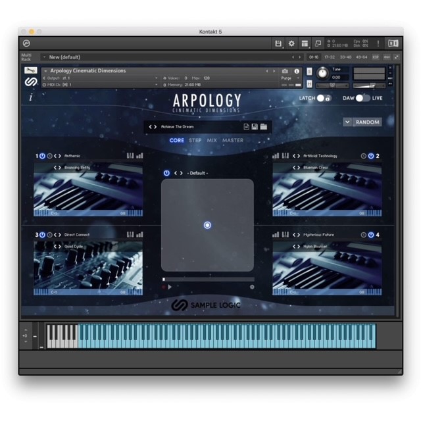Toggle power for core 3
The image size is (421, 421).
(42, 235)
